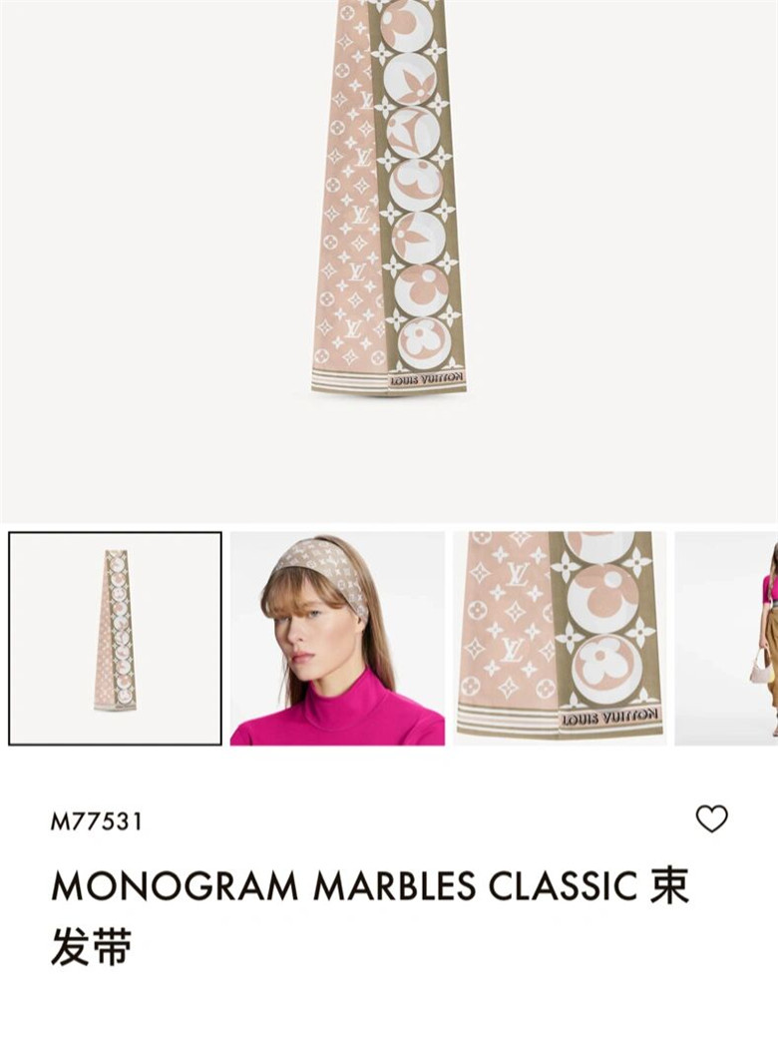Open the thumbnail of model wearing the headband
The width and height of the screenshot is (778, 1038).
(x=337, y=638)
